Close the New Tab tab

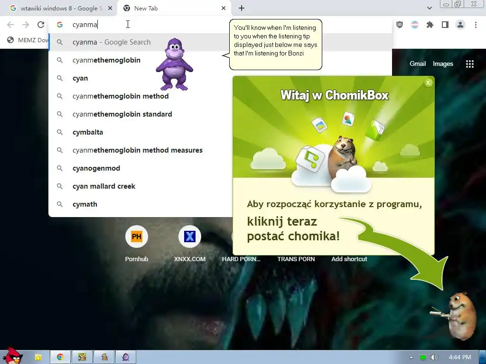(x=224, y=9)
